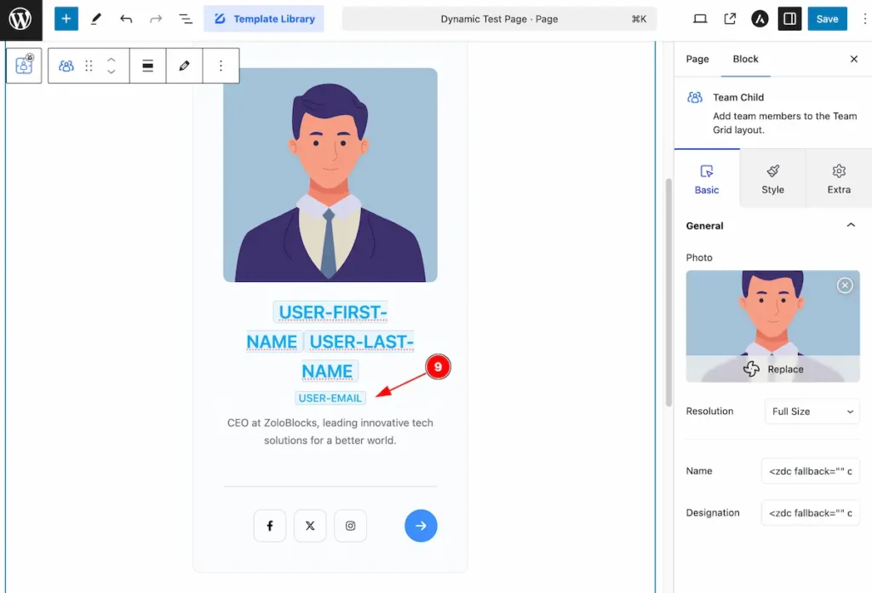
Task: Undo the last change
Action: point(126,19)
